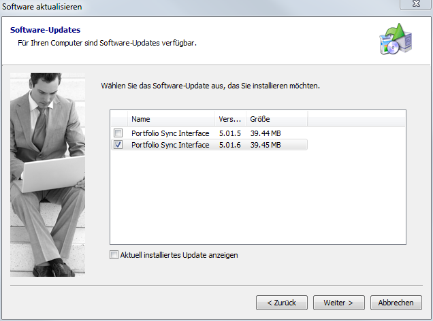Click the software update disc icon
The image size is (433, 321).
tap(395, 39)
